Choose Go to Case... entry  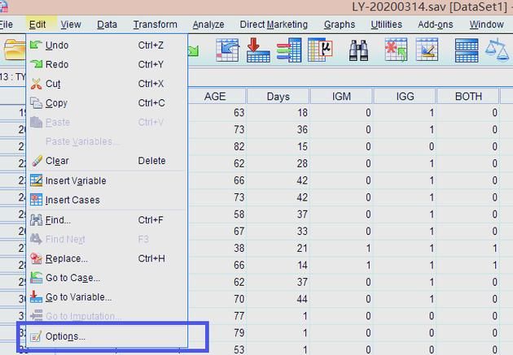coord(107,278)
